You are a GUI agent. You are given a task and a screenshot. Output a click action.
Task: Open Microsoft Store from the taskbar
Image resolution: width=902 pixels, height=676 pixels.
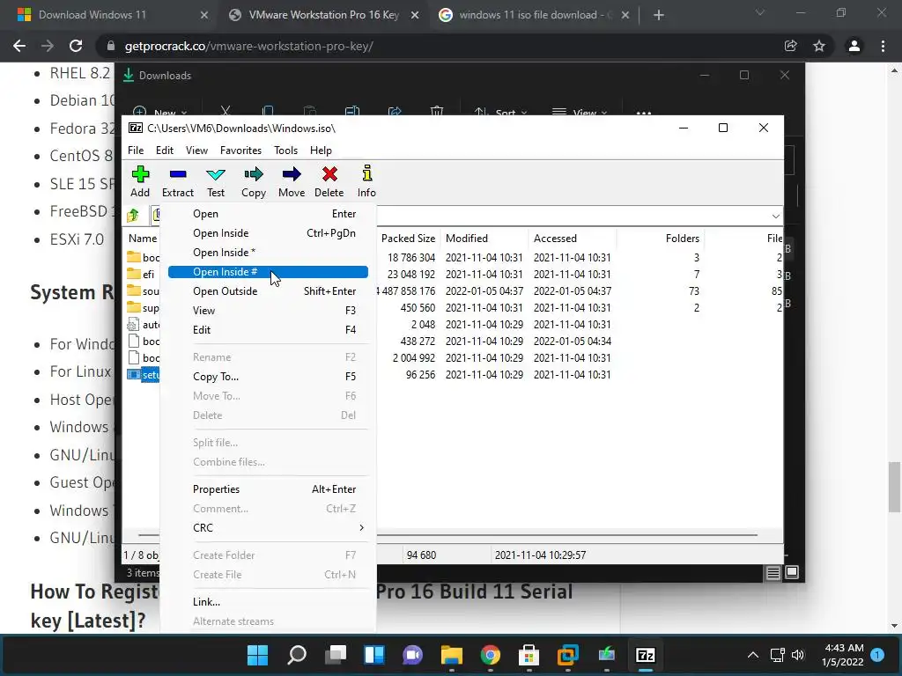click(529, 655)
